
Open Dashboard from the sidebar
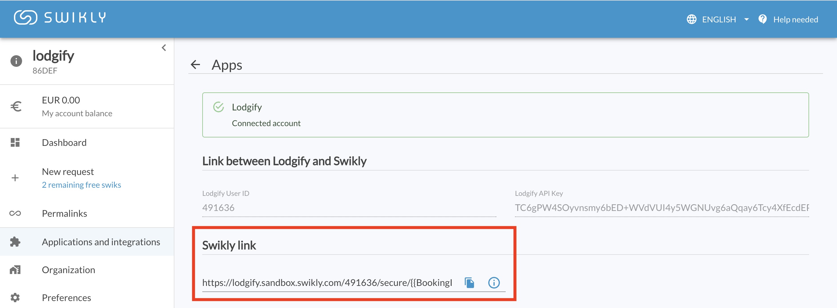[x=64, y=143]
